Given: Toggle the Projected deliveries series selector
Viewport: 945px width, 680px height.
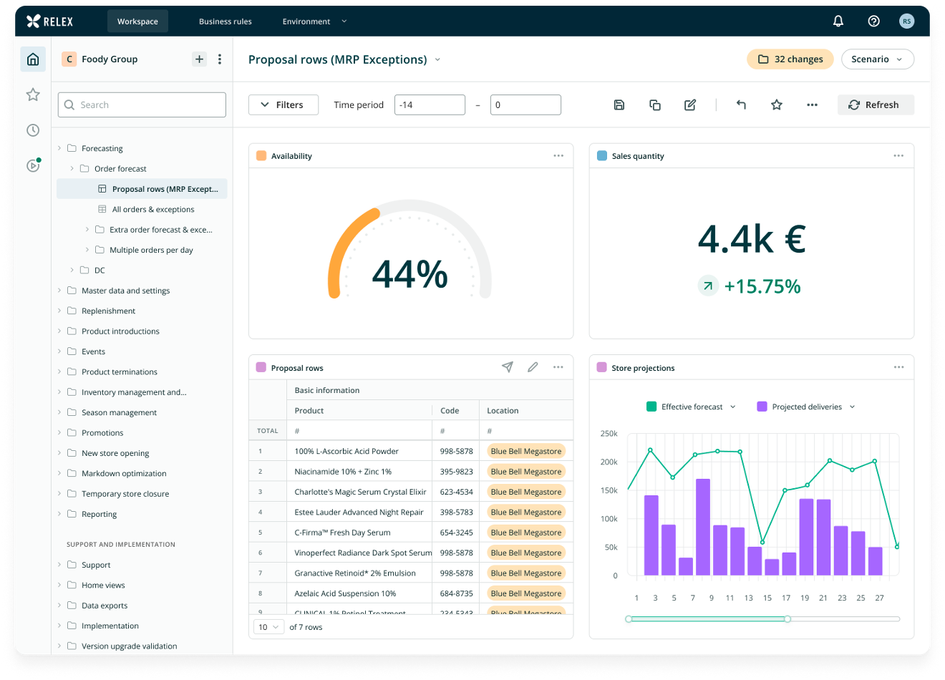Looking at the screenshot, I should point(805,406).
